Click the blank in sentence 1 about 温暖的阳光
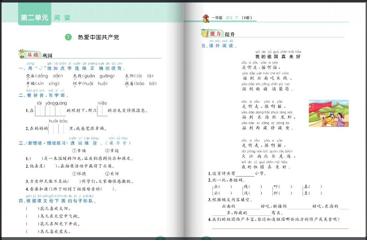 pos(37,158)
